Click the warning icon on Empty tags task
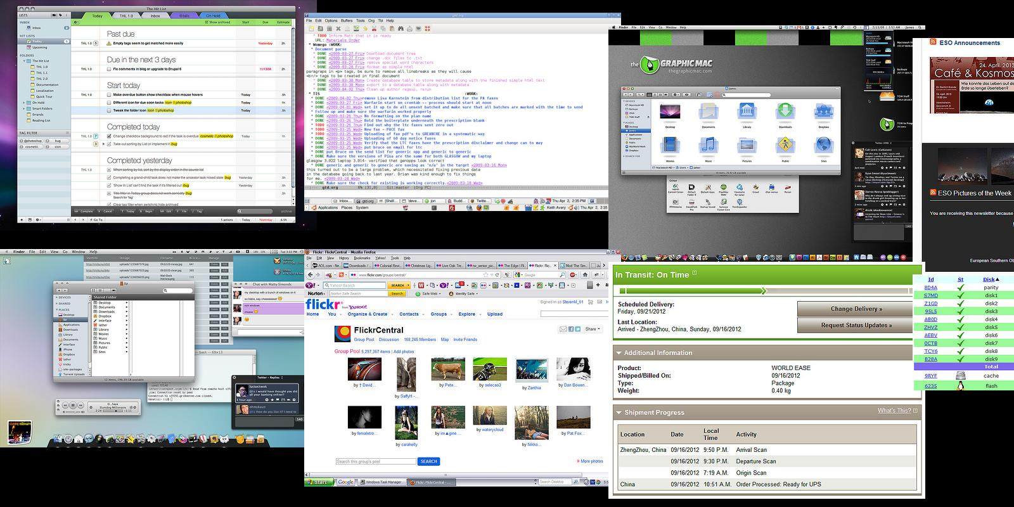The image size is (1014, 507). [109, 43]
